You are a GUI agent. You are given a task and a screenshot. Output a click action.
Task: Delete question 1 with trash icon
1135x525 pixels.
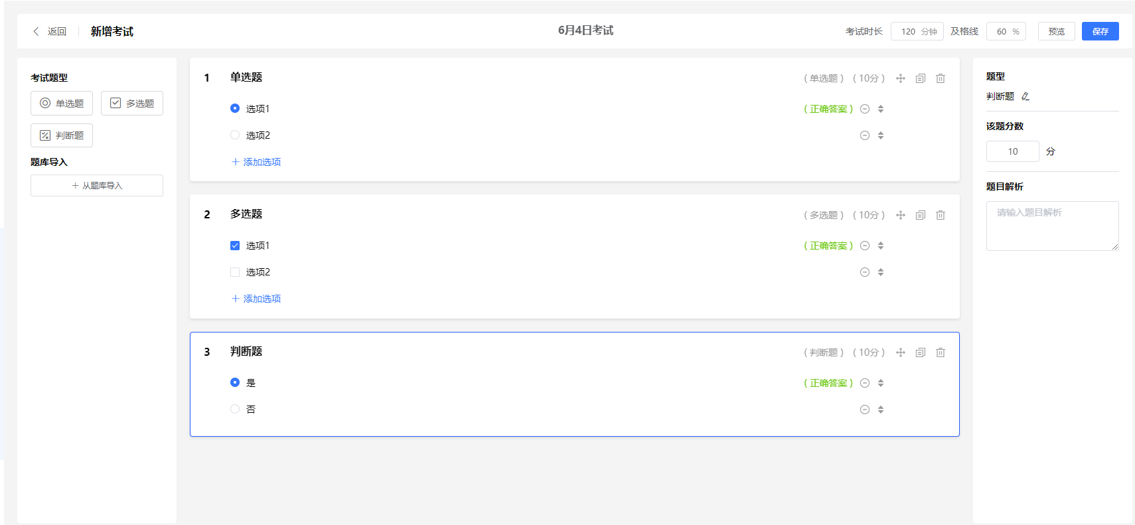point(941,78)
